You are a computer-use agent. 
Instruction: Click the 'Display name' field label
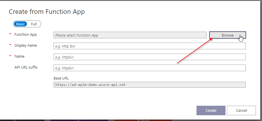[x=26, y=46]
